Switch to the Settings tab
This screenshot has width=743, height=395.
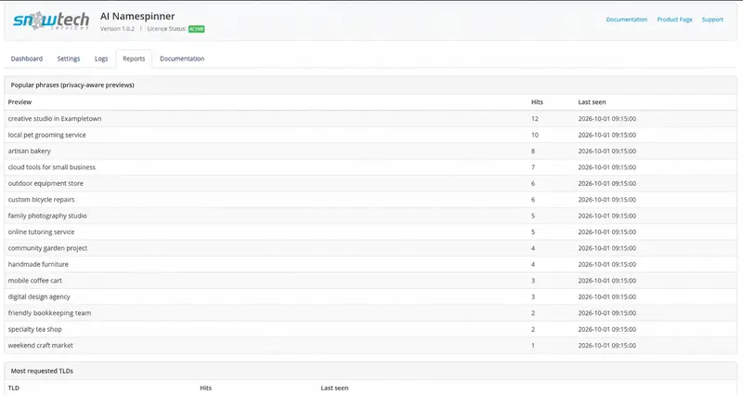click(69, 59)
